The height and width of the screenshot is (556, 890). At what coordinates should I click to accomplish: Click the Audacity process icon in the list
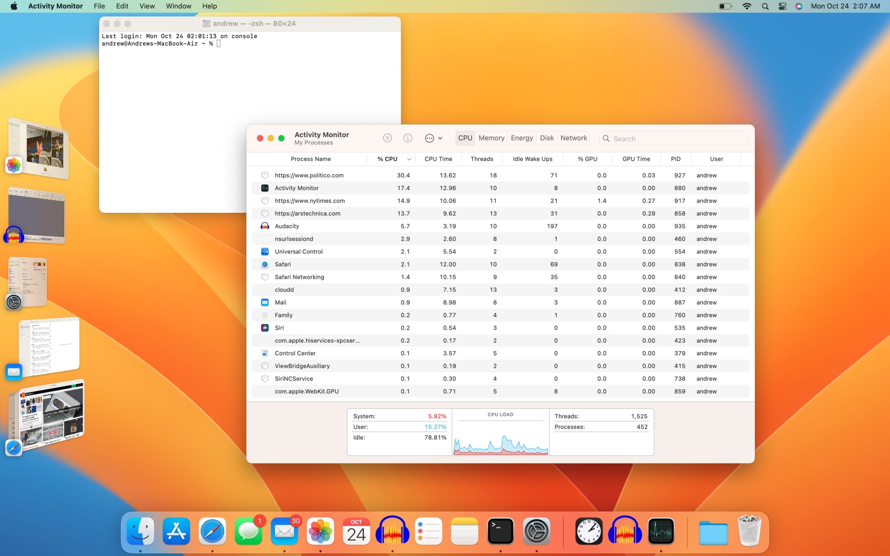[x=265, y=226]
